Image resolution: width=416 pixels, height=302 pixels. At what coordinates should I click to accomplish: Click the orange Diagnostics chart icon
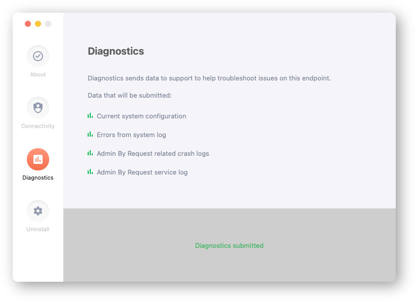[x=38, y=159]
